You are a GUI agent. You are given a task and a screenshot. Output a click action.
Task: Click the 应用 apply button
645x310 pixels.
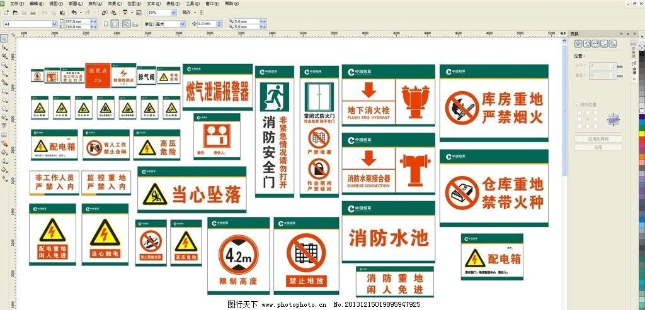pyautogui.click(x=598, y=147)
